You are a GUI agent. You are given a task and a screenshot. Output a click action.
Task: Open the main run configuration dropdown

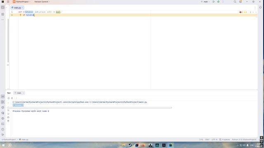pos(205,2)
